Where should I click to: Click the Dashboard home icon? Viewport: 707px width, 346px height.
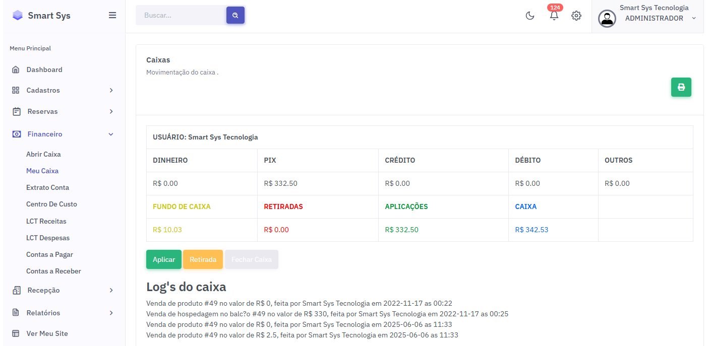pyautogui.click(x=16, y=70)
